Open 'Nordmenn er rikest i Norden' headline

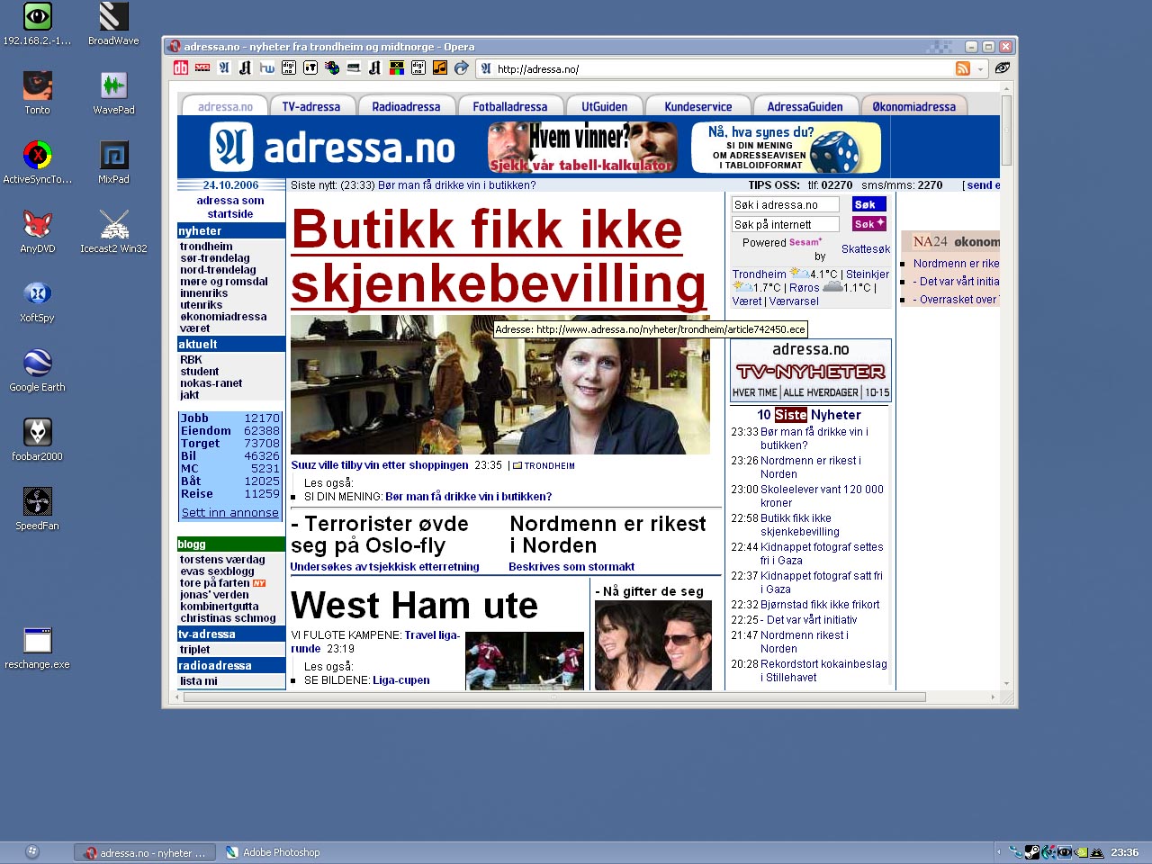coord(607,535)
